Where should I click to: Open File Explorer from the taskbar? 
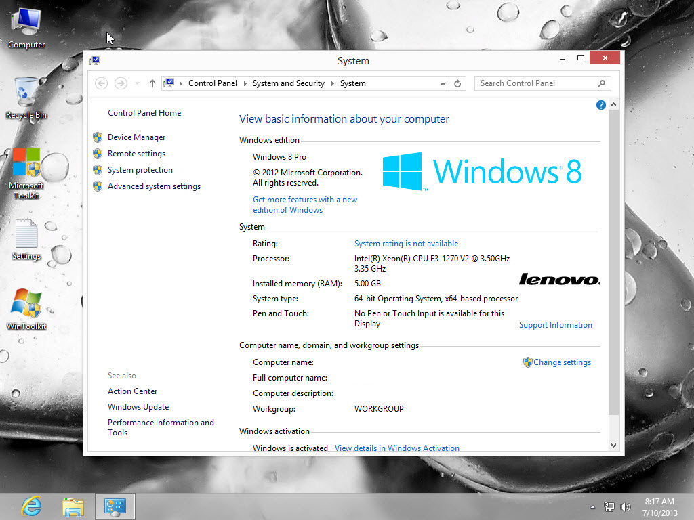(x=73, y=506)
